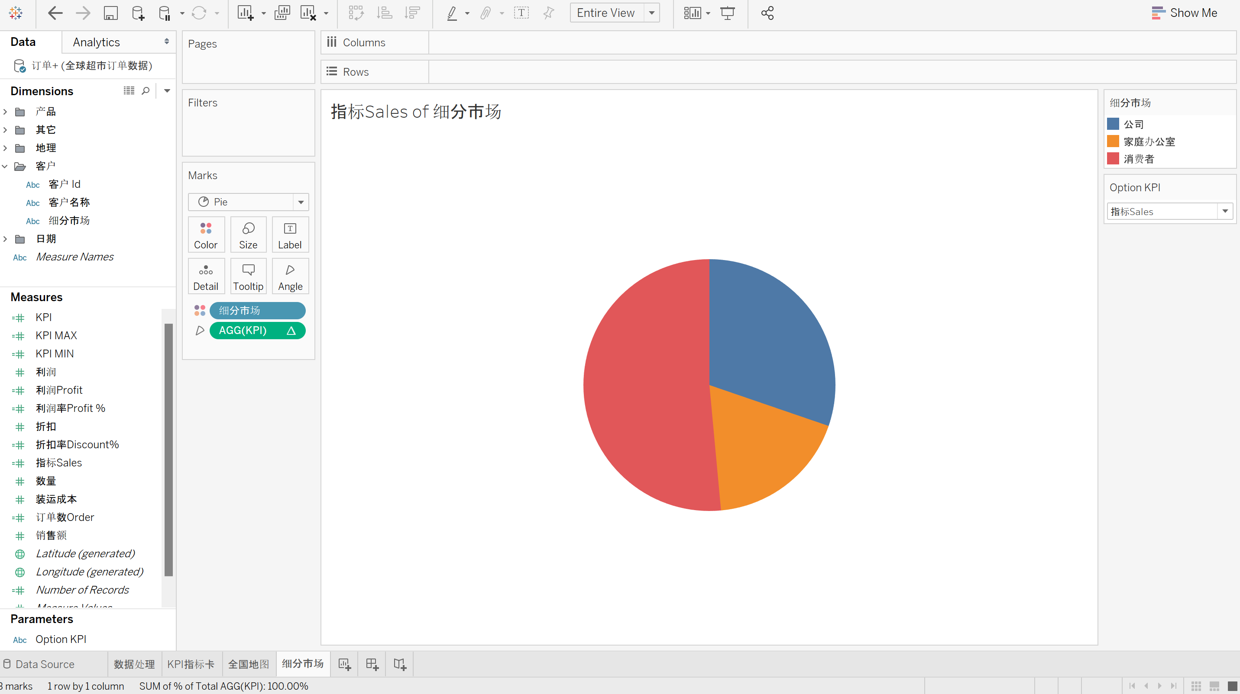1240x694 pixels.
Task: Click the New Dashboard icon at bottom
Action: coord(372,664)
